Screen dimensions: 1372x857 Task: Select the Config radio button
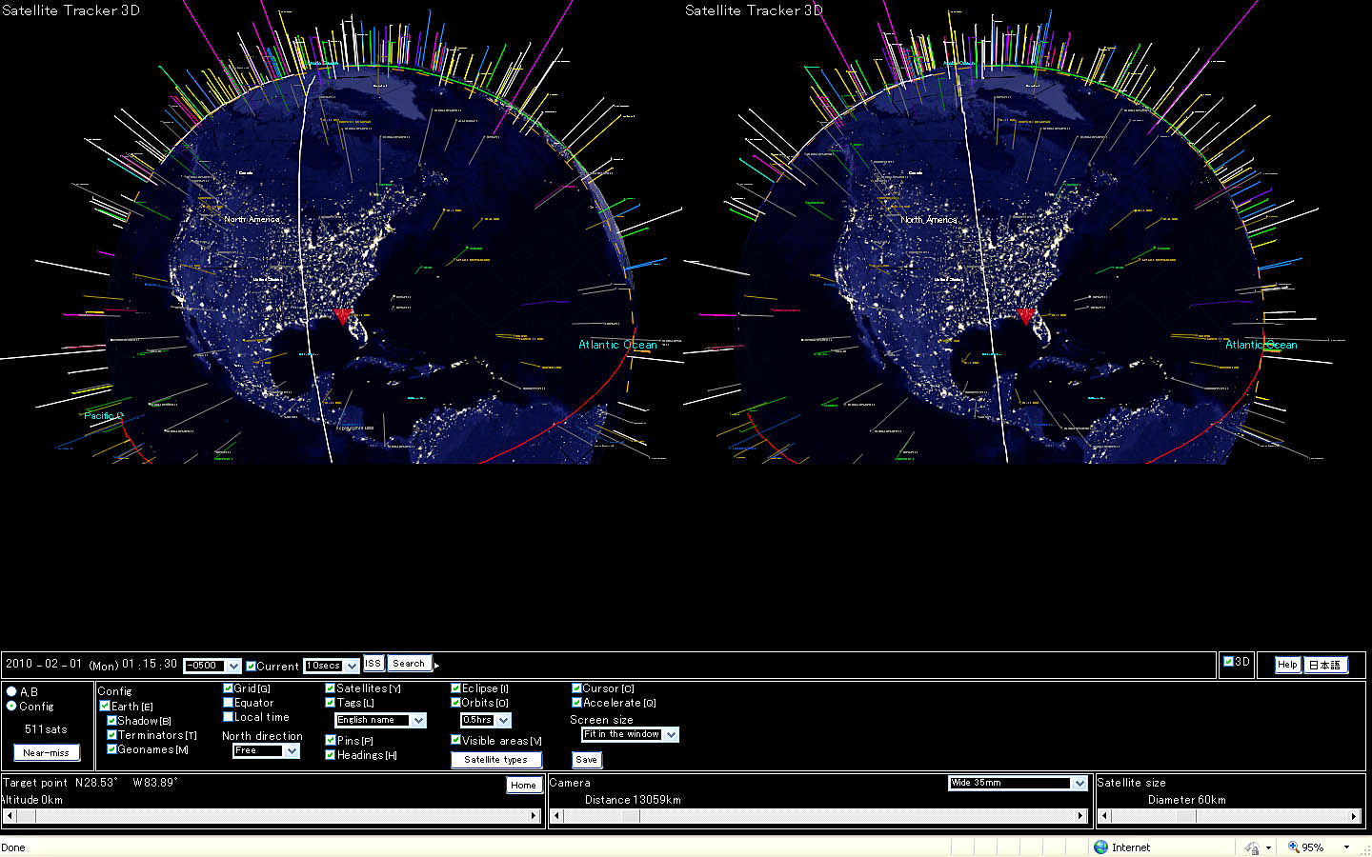11,706
